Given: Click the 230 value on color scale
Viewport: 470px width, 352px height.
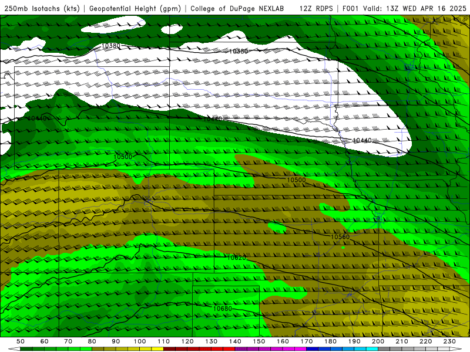Looking at the screenshot, I should pyautogui.click(x=449, y=341).
